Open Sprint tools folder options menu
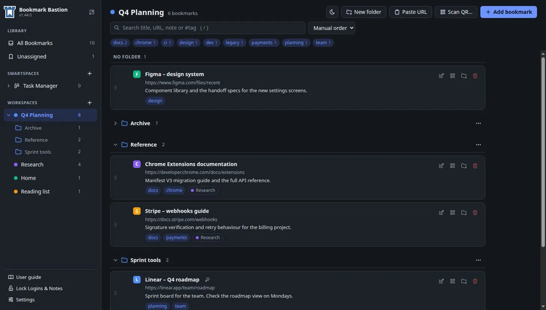This screenshot has height=310, width=546. pyautogui.click(x=478, y=260)
